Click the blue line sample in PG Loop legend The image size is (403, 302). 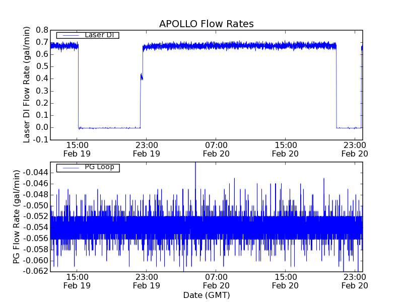pos(71,168)
